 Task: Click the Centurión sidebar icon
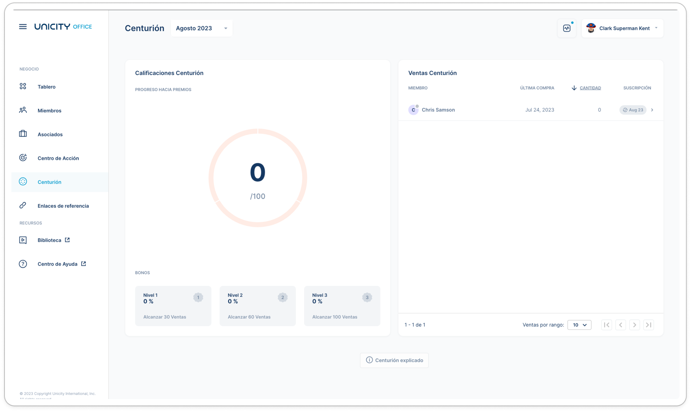click(23, 182)
